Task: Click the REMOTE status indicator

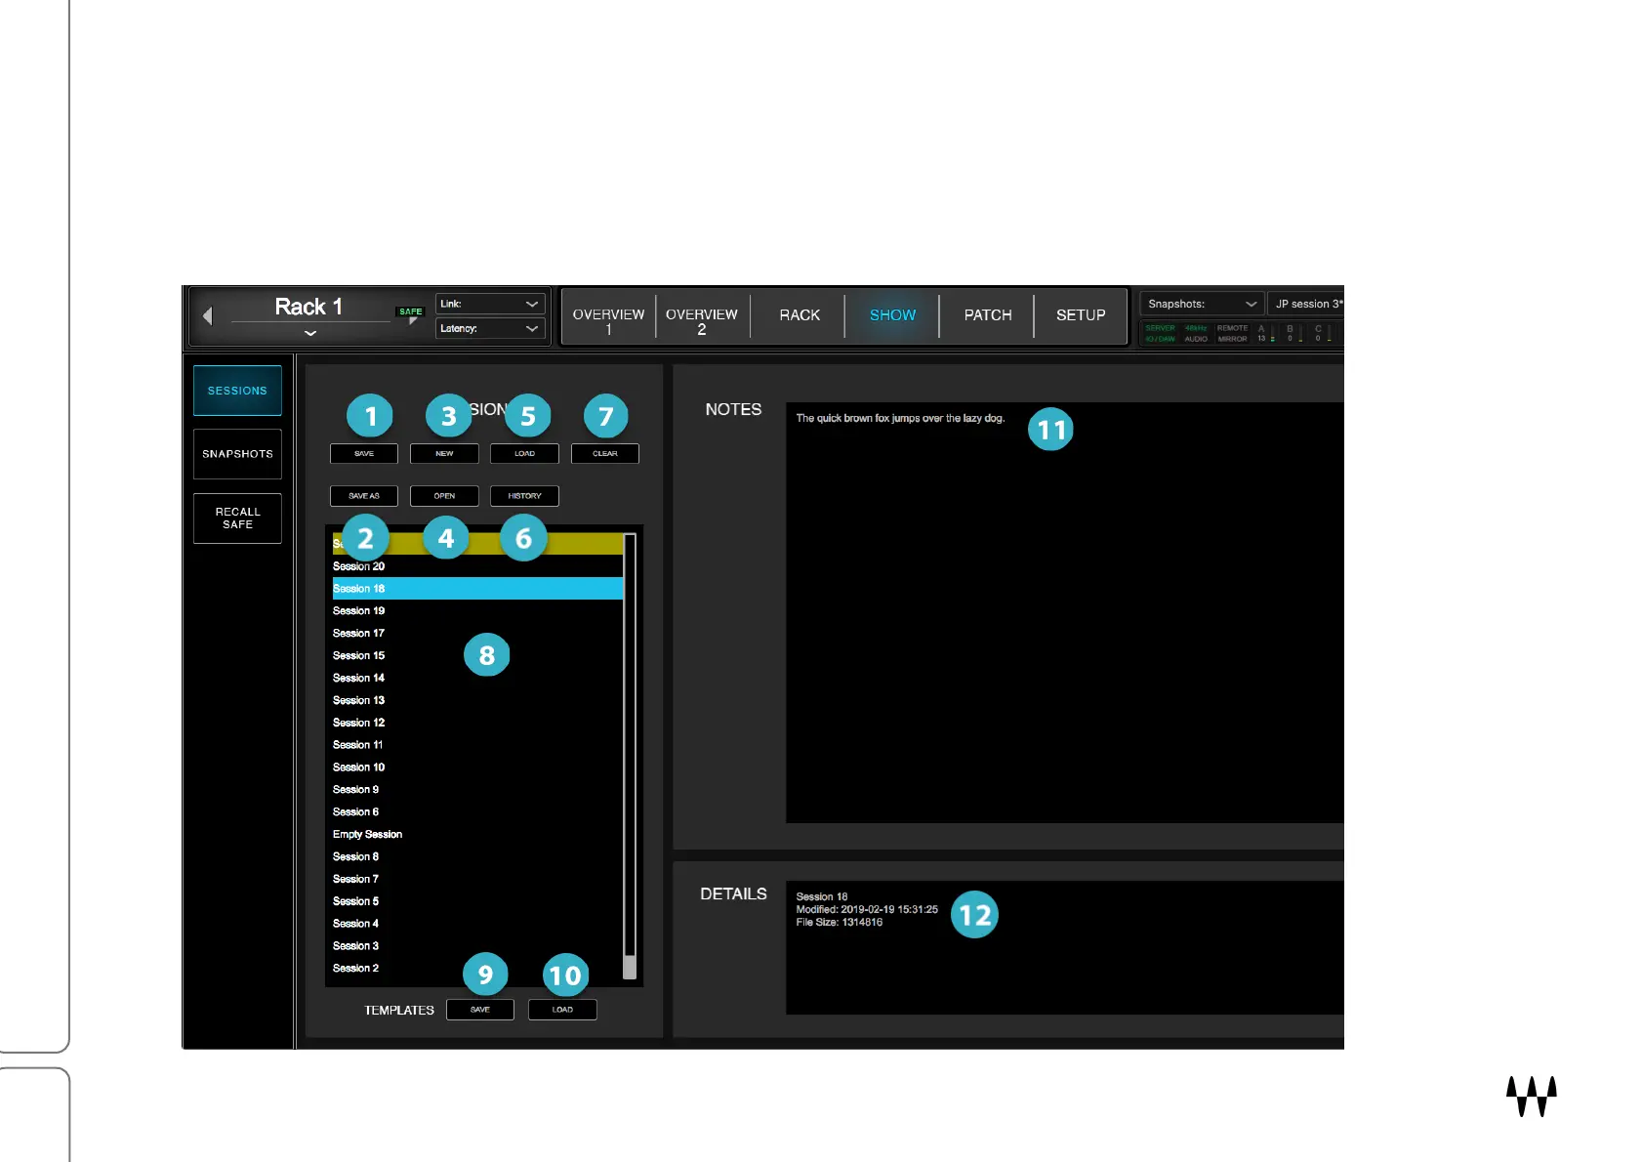Action: tap(1232, 328)
